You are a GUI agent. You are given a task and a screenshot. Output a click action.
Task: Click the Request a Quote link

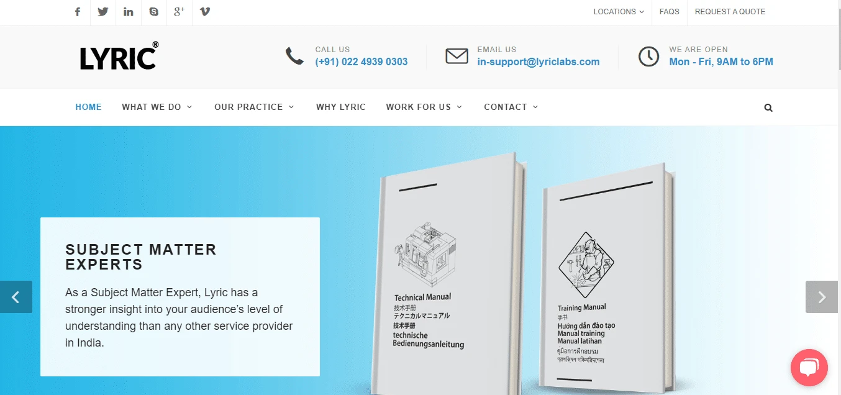(730, 12)
